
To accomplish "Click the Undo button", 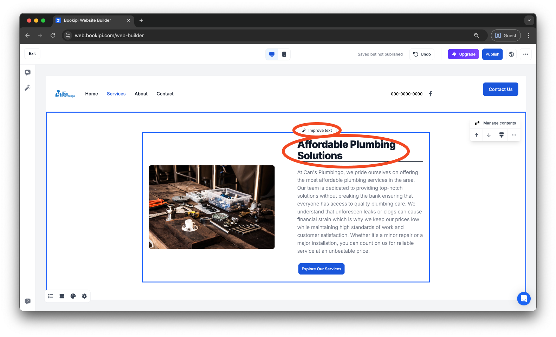I will click(422, 54).
